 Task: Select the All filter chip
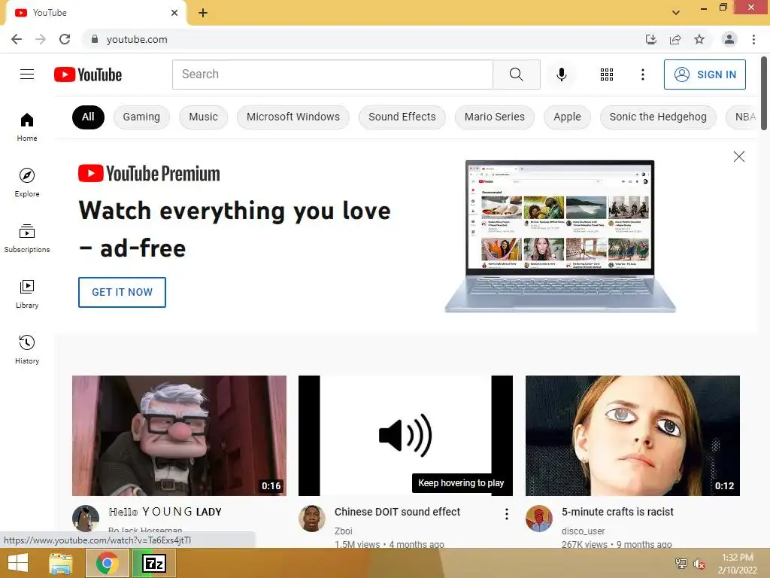(x=88, y=117)
